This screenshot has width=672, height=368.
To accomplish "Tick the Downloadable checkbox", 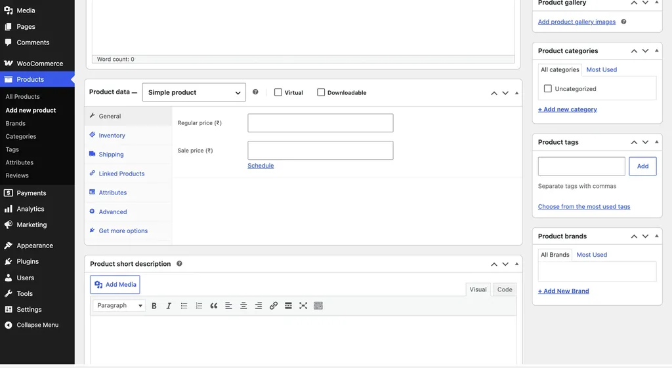I will click(x=321, y=92).
